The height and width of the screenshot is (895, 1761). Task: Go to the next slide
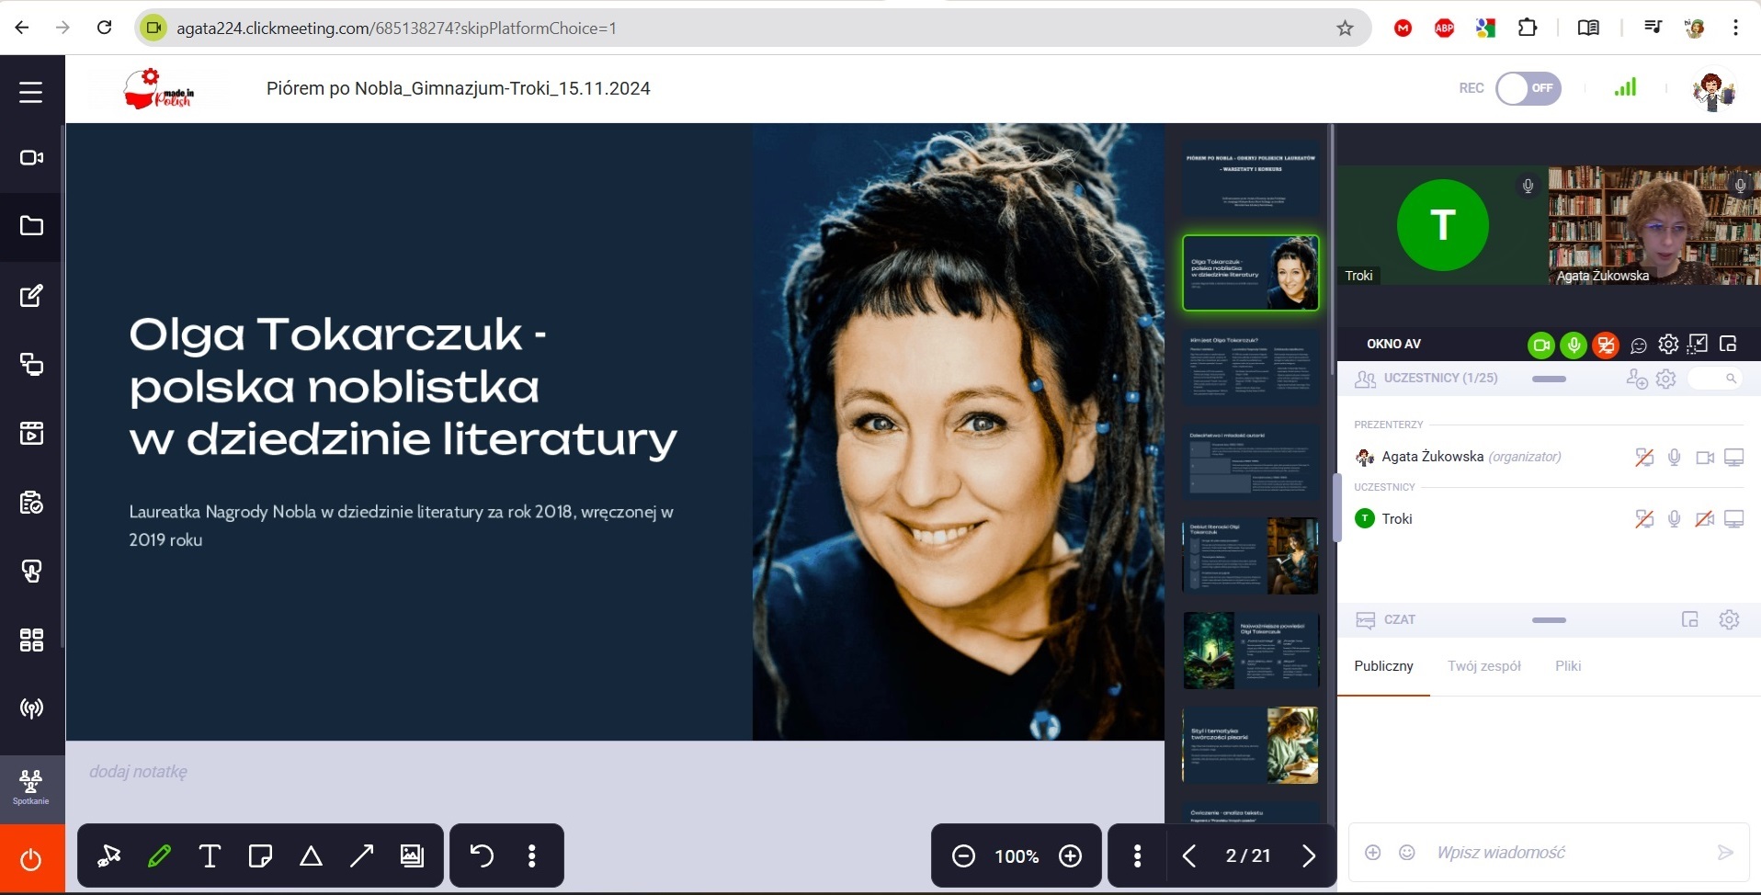pos(1309,856)
